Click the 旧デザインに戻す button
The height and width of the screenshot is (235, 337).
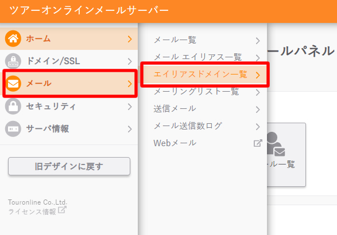click(x=69, y=166)
